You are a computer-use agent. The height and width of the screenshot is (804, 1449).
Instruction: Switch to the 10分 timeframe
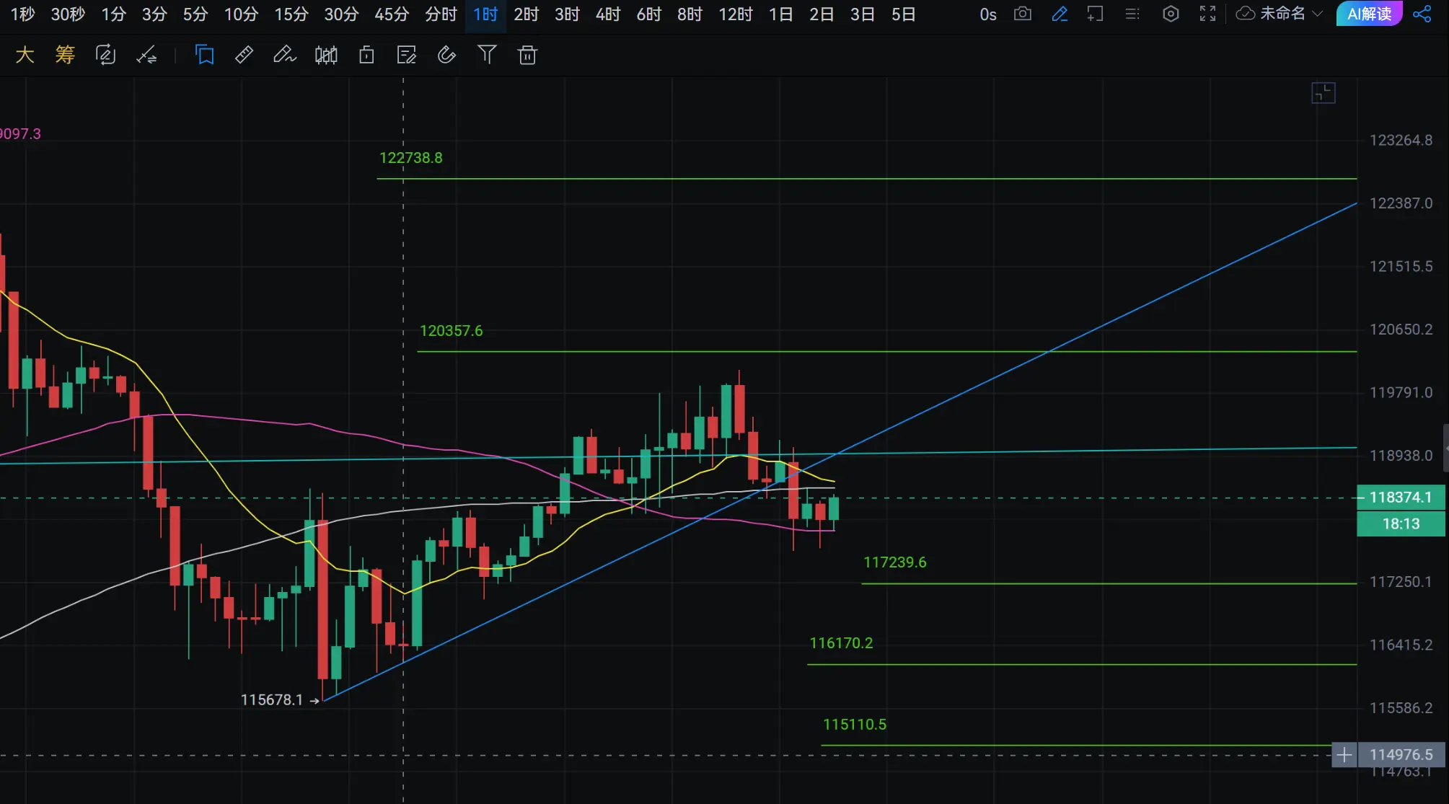click(x=241, y=14)
